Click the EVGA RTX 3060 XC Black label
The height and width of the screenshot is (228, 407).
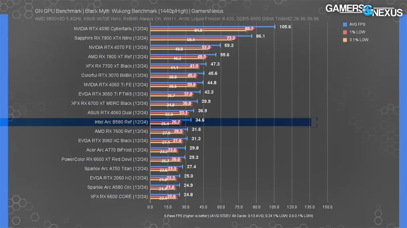click(x=113, y=141)
